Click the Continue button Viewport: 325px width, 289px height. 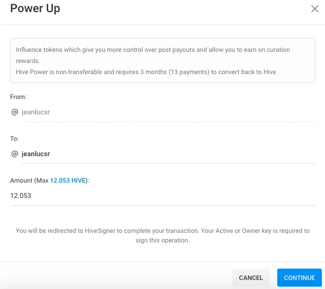click(300, 278)
